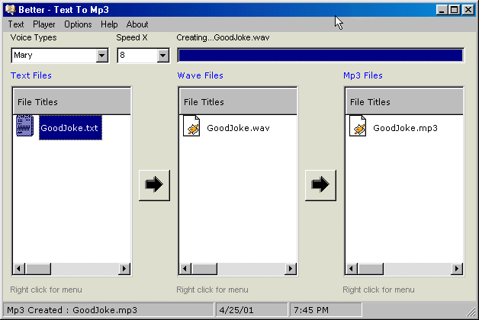This screenshot has height=320, width=479.
Task: Expand the Speed X dropdown
Action: (x=162, y=56)
